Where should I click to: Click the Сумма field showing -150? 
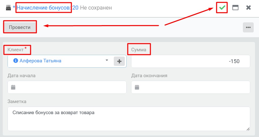coord(191,61)
